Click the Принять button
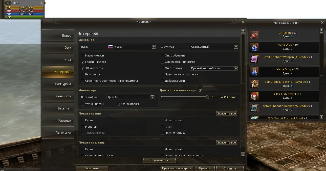This screenshot has width=326, height=171. tap(205, 168)
